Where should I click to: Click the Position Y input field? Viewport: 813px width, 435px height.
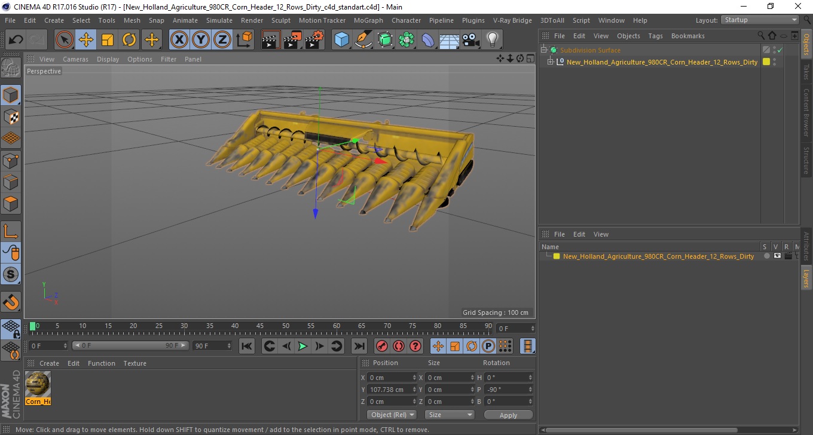pos(389,390)
